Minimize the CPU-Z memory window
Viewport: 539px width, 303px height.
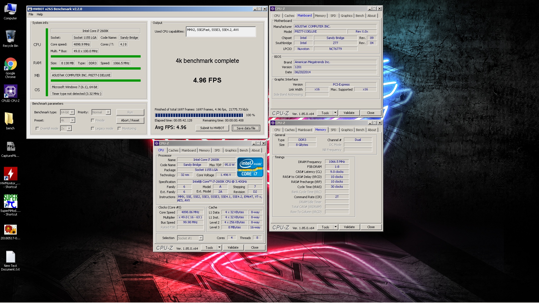click(x=370, y=123)
